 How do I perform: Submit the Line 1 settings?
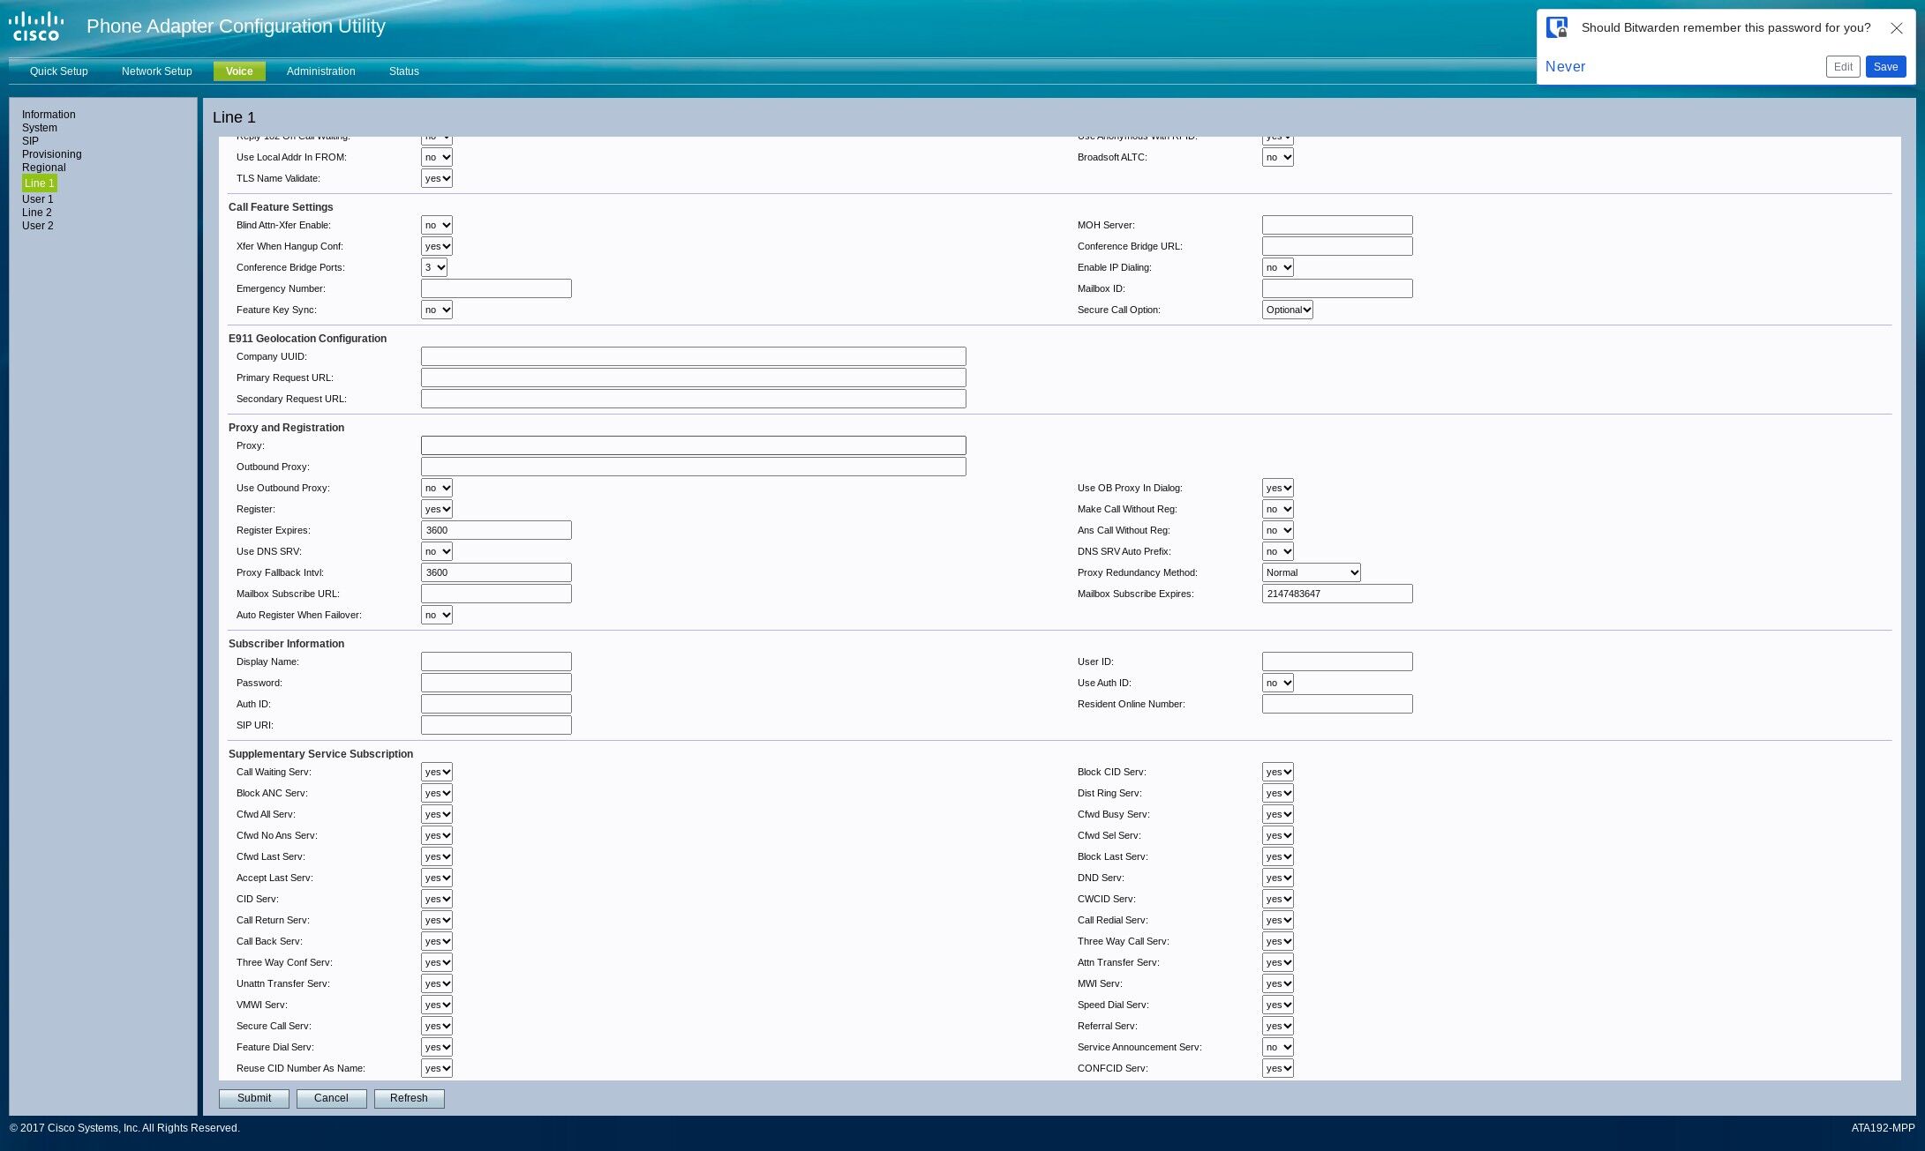254,1099
